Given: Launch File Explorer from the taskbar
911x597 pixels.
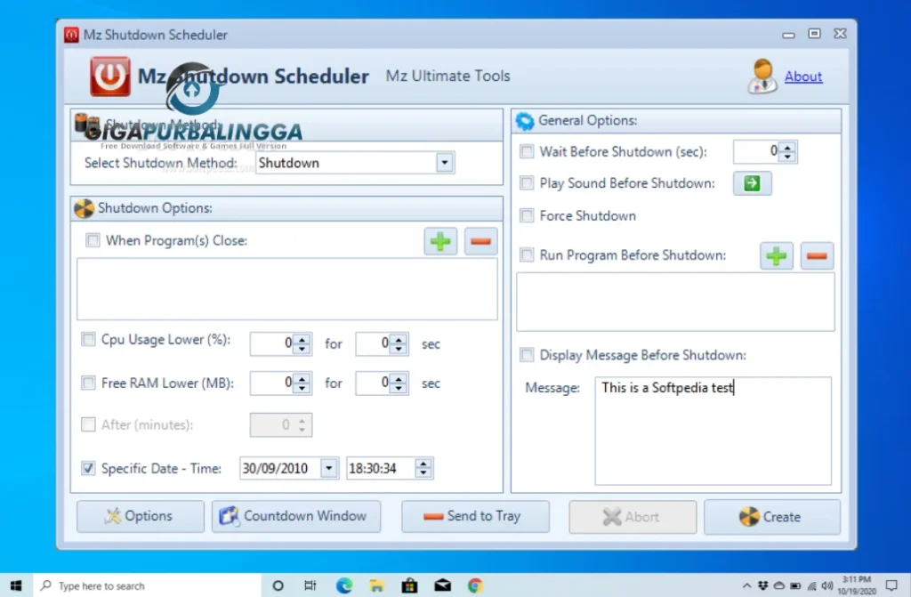Looking at the screenshot, I should [376, 585].
